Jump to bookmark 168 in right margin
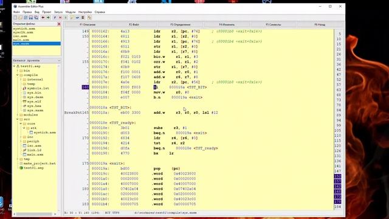389x219 pixels. 338,192
